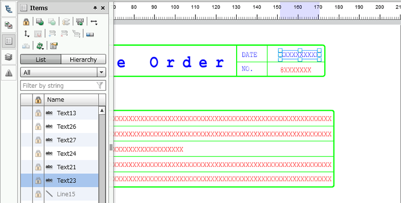Click the lock column header
Screen dimensions: 401x203
[x=38, y=99]
